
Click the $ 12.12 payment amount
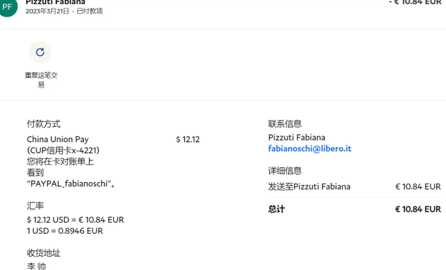click(187, 139)
